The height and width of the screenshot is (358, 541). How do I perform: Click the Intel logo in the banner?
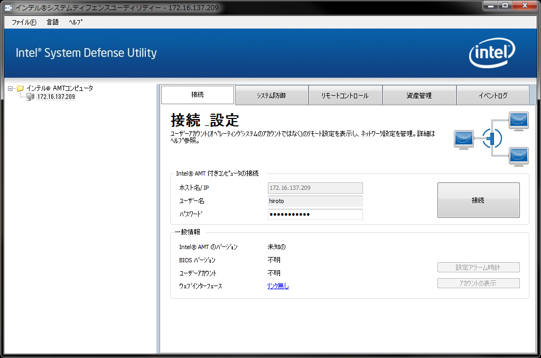[x=492, y=52]
